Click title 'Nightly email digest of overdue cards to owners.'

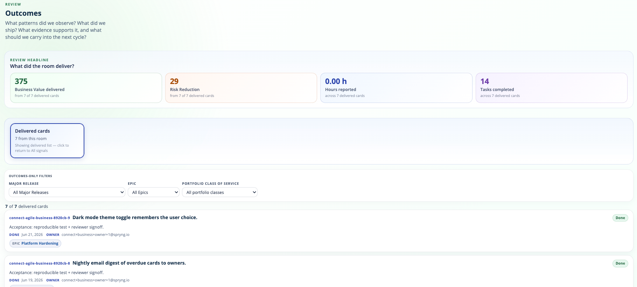pyautogui.click(x=129, y=263)
